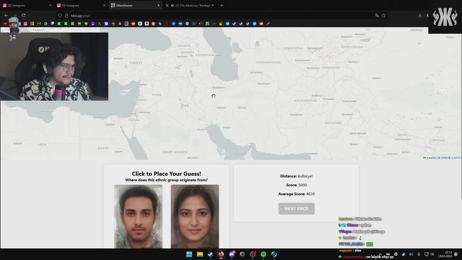462x260 pixels.
Task: Close the X'te Albatross tab
Action: pos(213,5)
